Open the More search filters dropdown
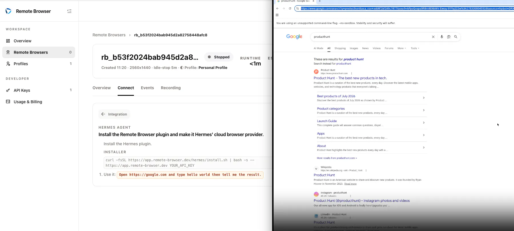This screenshot has width=514, height=231. point(401,48)
